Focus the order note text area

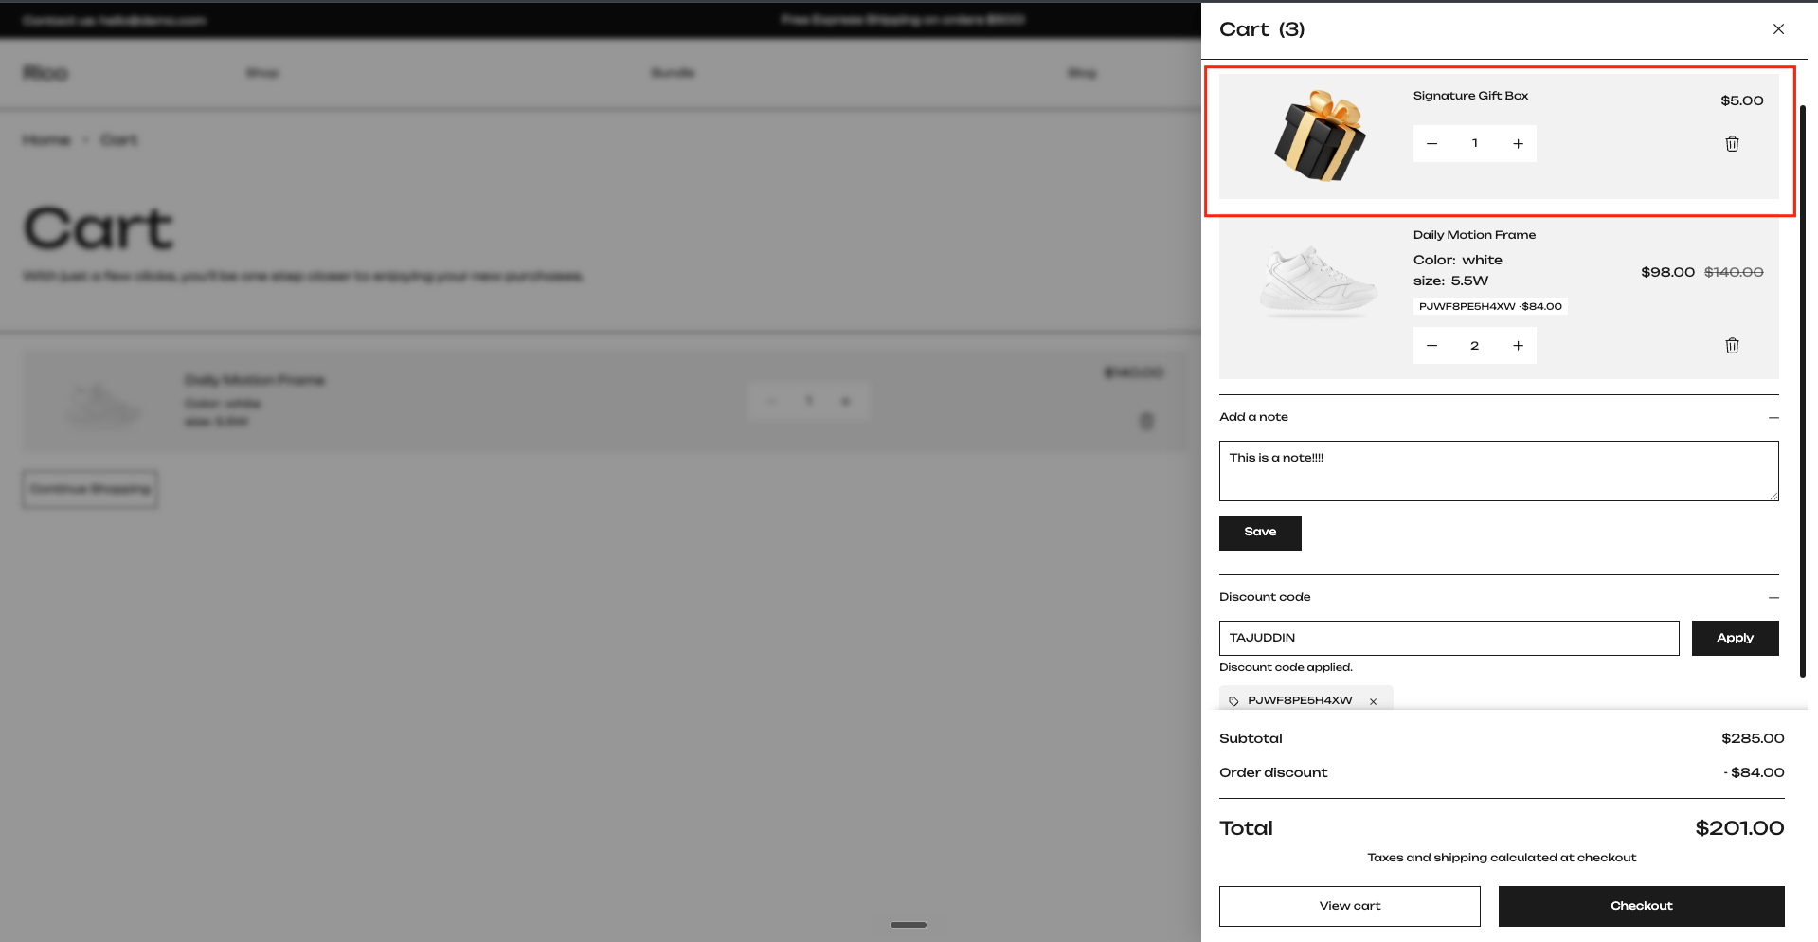[1499, 471]
